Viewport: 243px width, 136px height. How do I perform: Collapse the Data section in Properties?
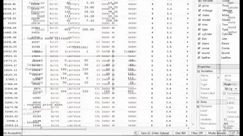tap(198, 102)
